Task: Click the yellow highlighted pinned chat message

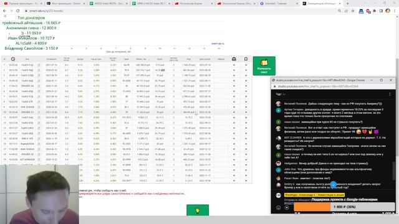Action: (x=314, y=195)
